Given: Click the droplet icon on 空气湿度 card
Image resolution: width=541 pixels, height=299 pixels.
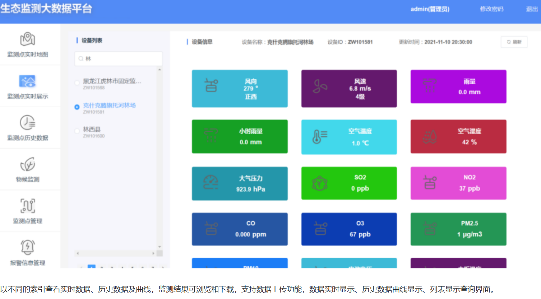Looking at the screenshot, I should [x=430, y=137].
